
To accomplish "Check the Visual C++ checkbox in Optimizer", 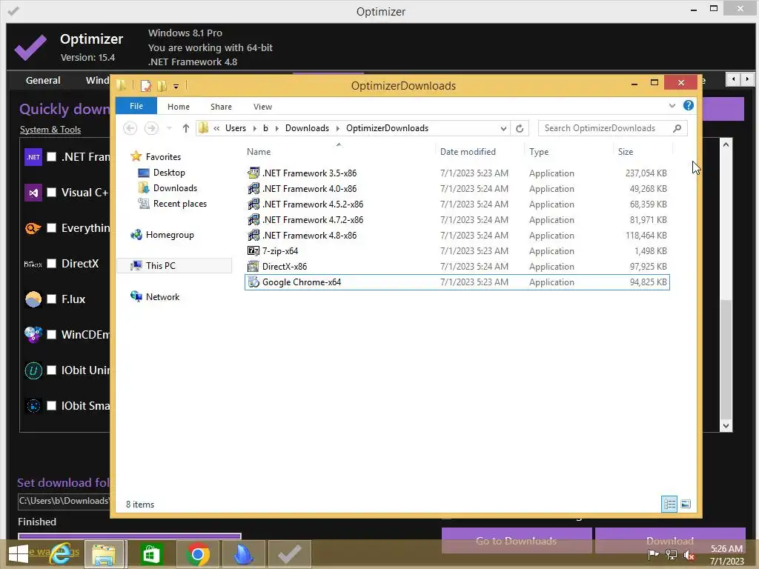I will tap(51, 192).
